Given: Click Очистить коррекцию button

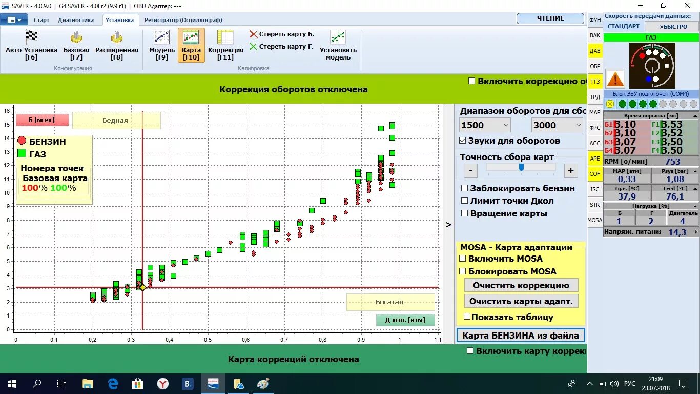Looking at the screenshot, I should point(521,285).
